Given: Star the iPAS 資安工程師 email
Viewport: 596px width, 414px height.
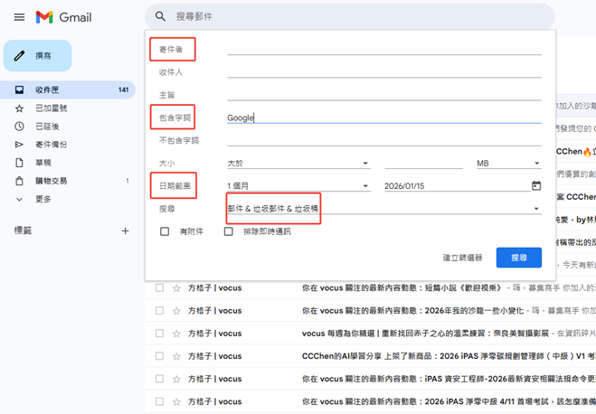Looking at the screenshot, I should pos(176,380).
